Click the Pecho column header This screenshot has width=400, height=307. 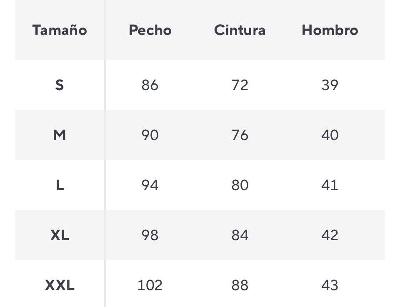click(x=150, y=30)
